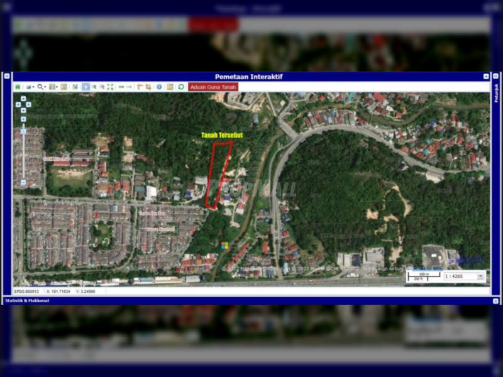
Task: Click the zoom to full extent icon
Action: [111, 87]
